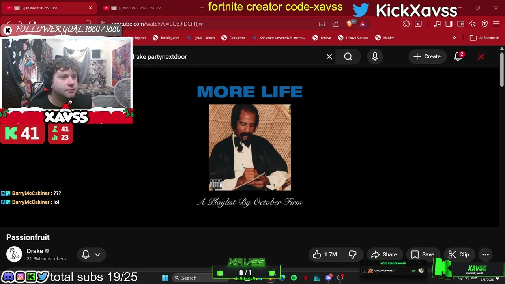Open Netflix from the taskbar

point(305,278)
